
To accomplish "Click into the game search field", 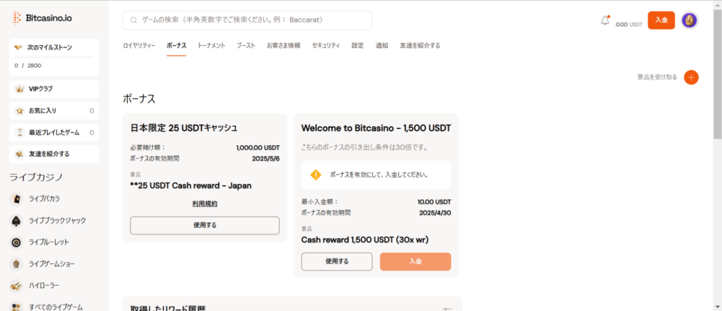I will point(247,20).
